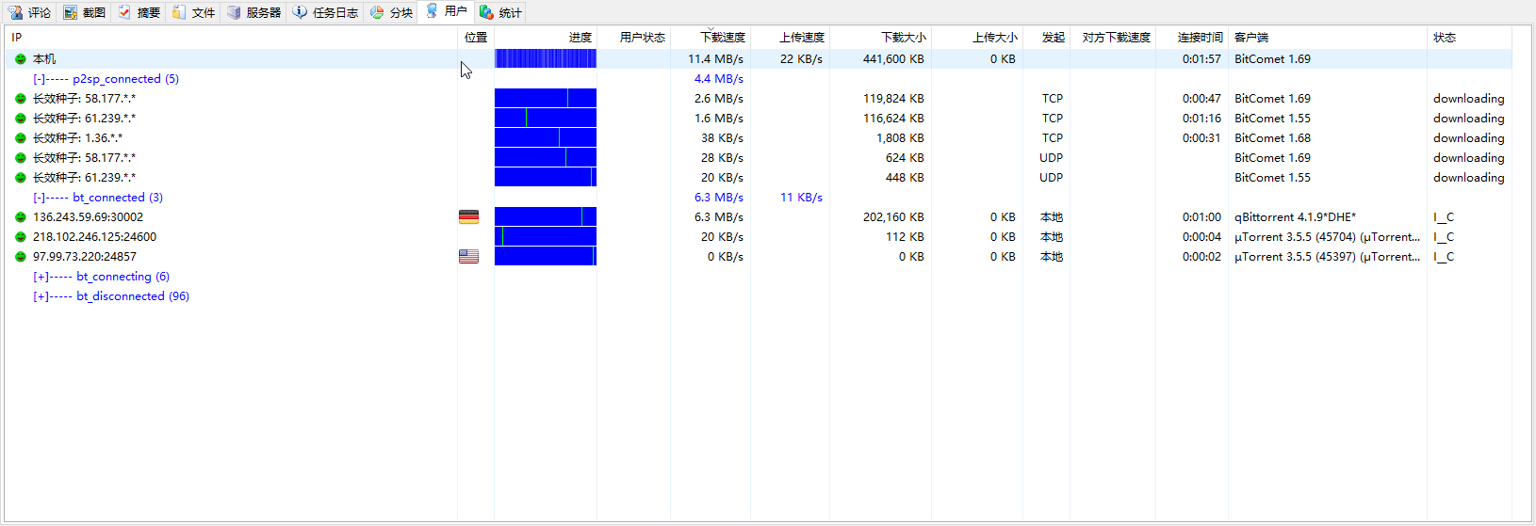
Task: Select the peer row 136.243.59.69:30002
Action: (x=759, y=217)
